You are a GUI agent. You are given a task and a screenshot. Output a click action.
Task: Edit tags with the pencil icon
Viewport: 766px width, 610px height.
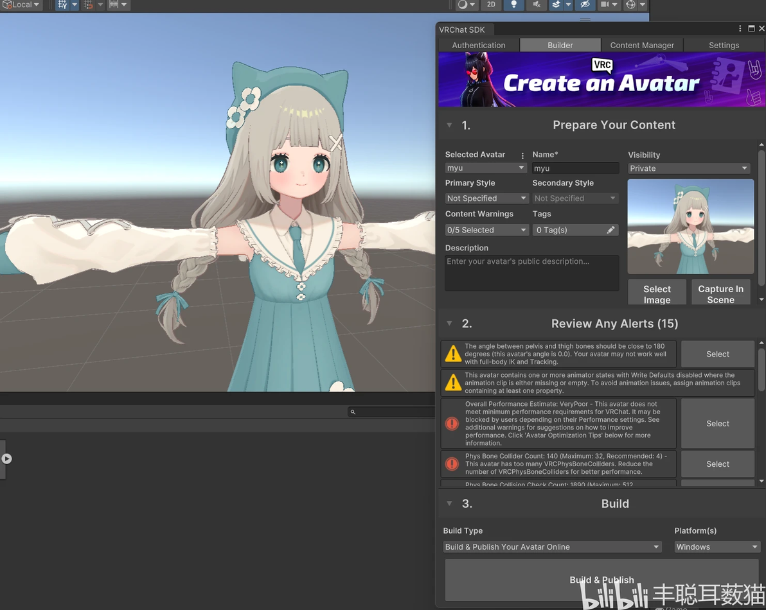(610, 230)
